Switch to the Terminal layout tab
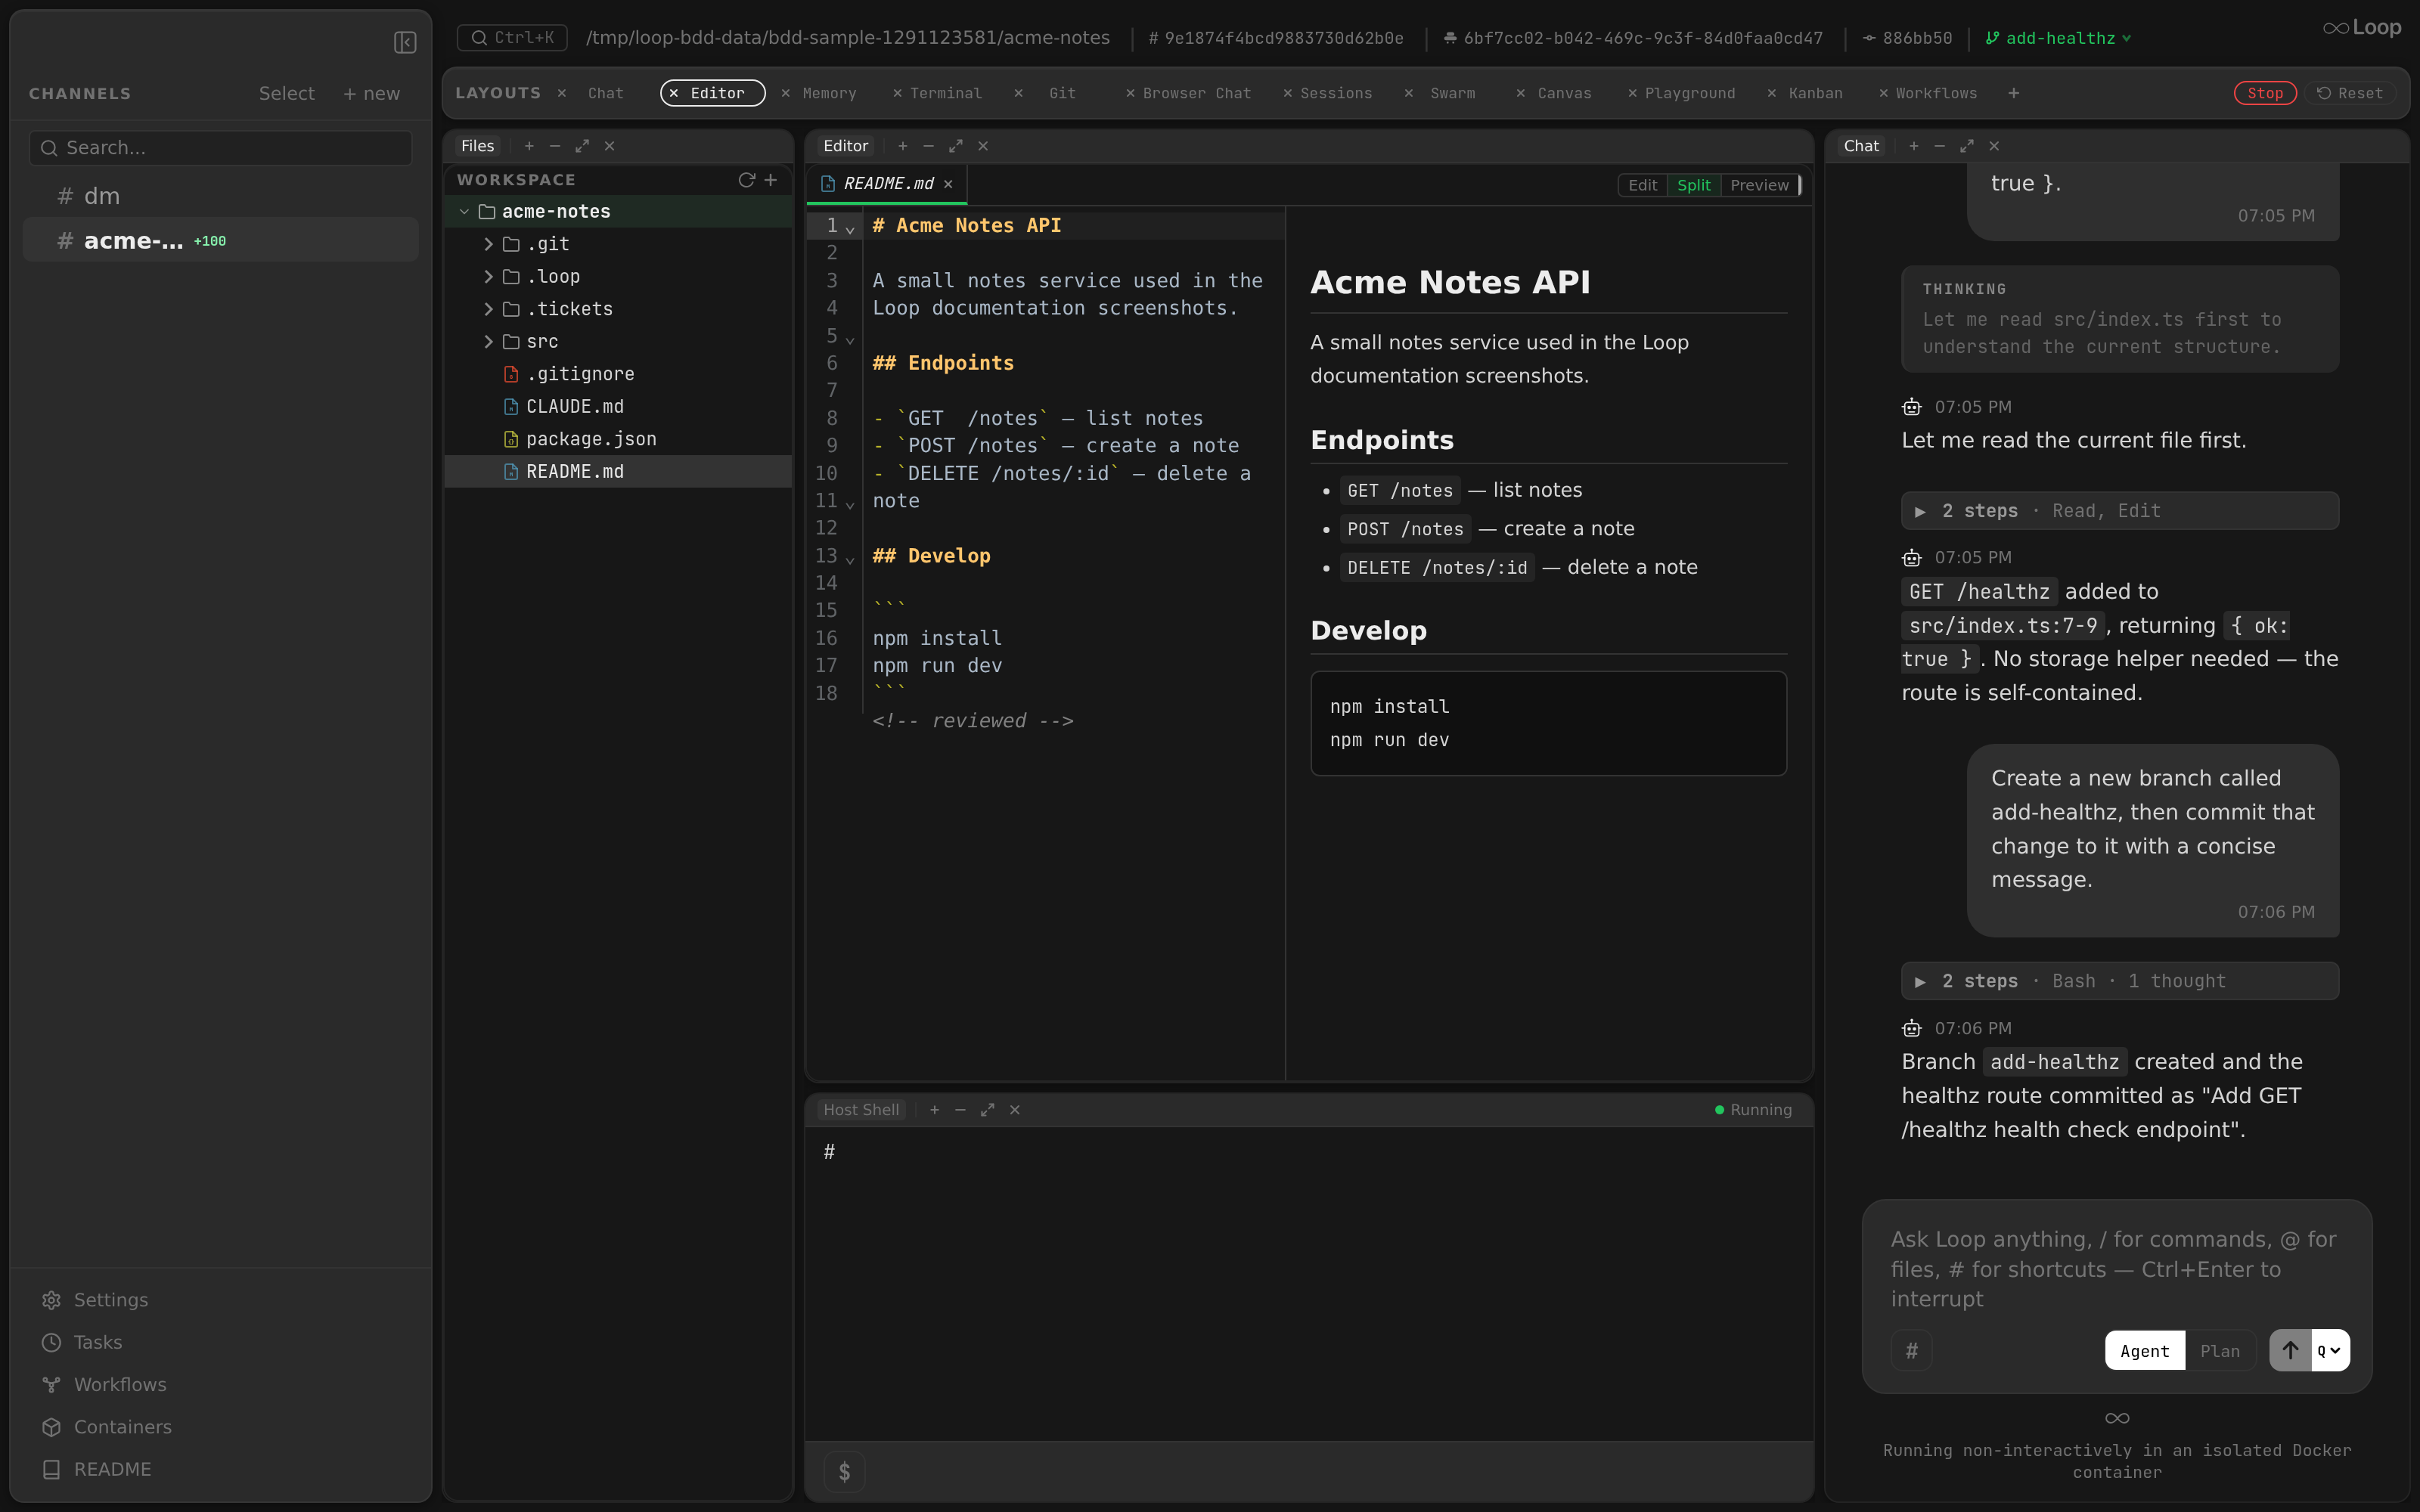 945,93
